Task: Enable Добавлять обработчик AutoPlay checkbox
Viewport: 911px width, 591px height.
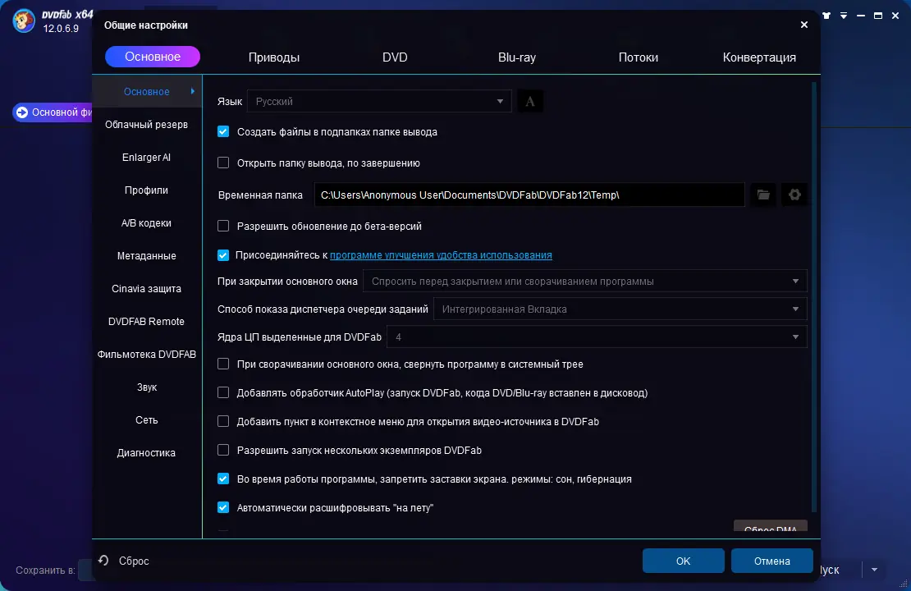Action: click(223, 393)
